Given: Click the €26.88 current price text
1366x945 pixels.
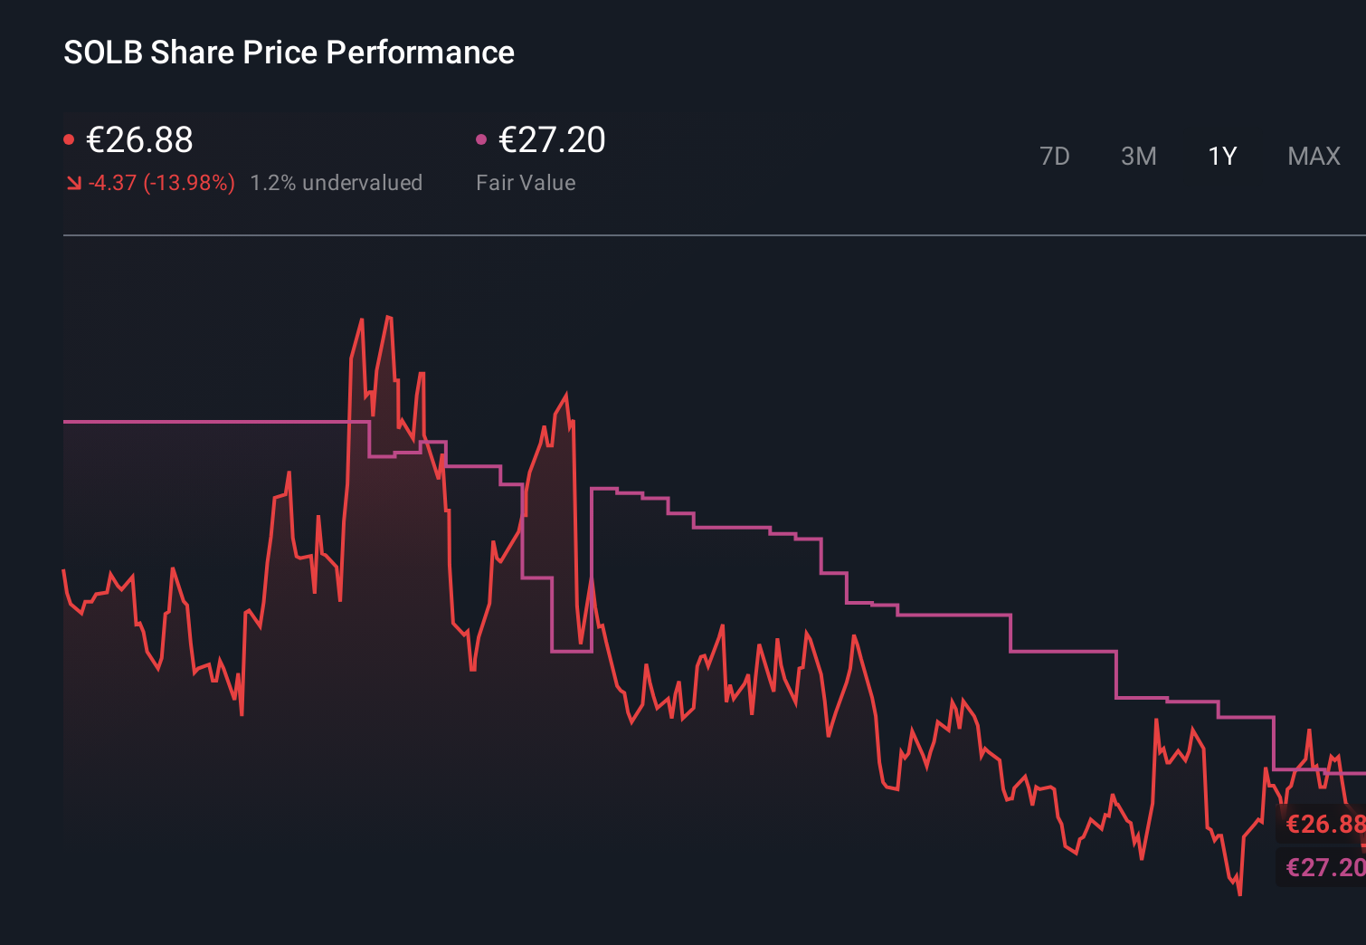Looking at the screenshot, I should 138,140.
